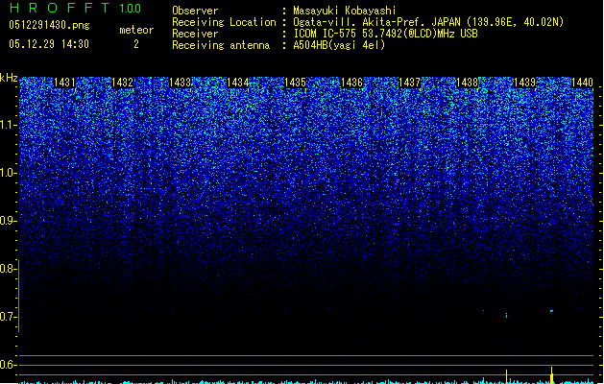Click the HROFFT title text
The image size is (604, 384).
pyautogui.click(x=60, y=8)
